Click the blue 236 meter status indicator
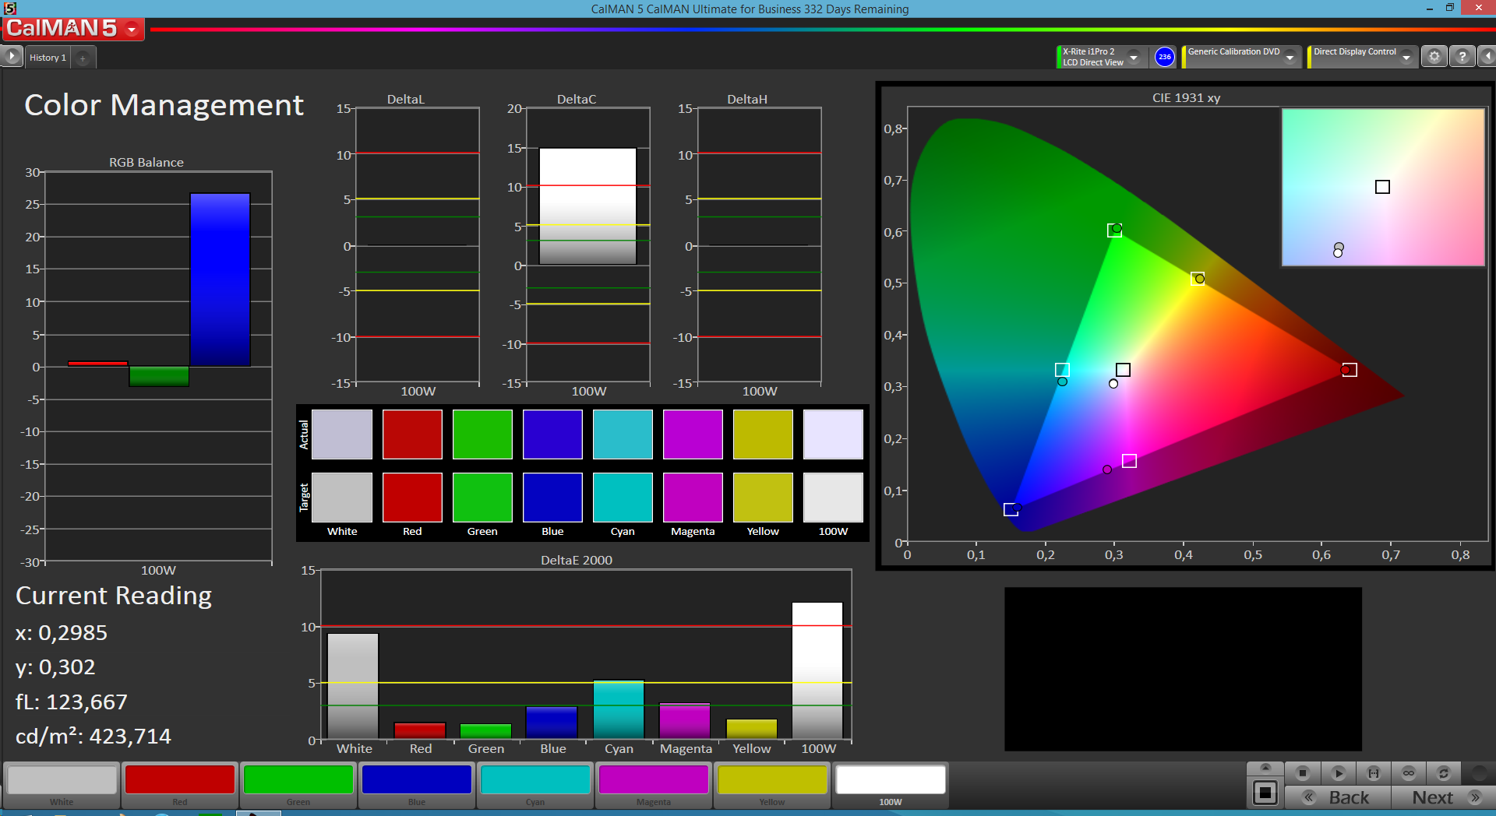1496x816 pixels. [x=1164, y=57]
